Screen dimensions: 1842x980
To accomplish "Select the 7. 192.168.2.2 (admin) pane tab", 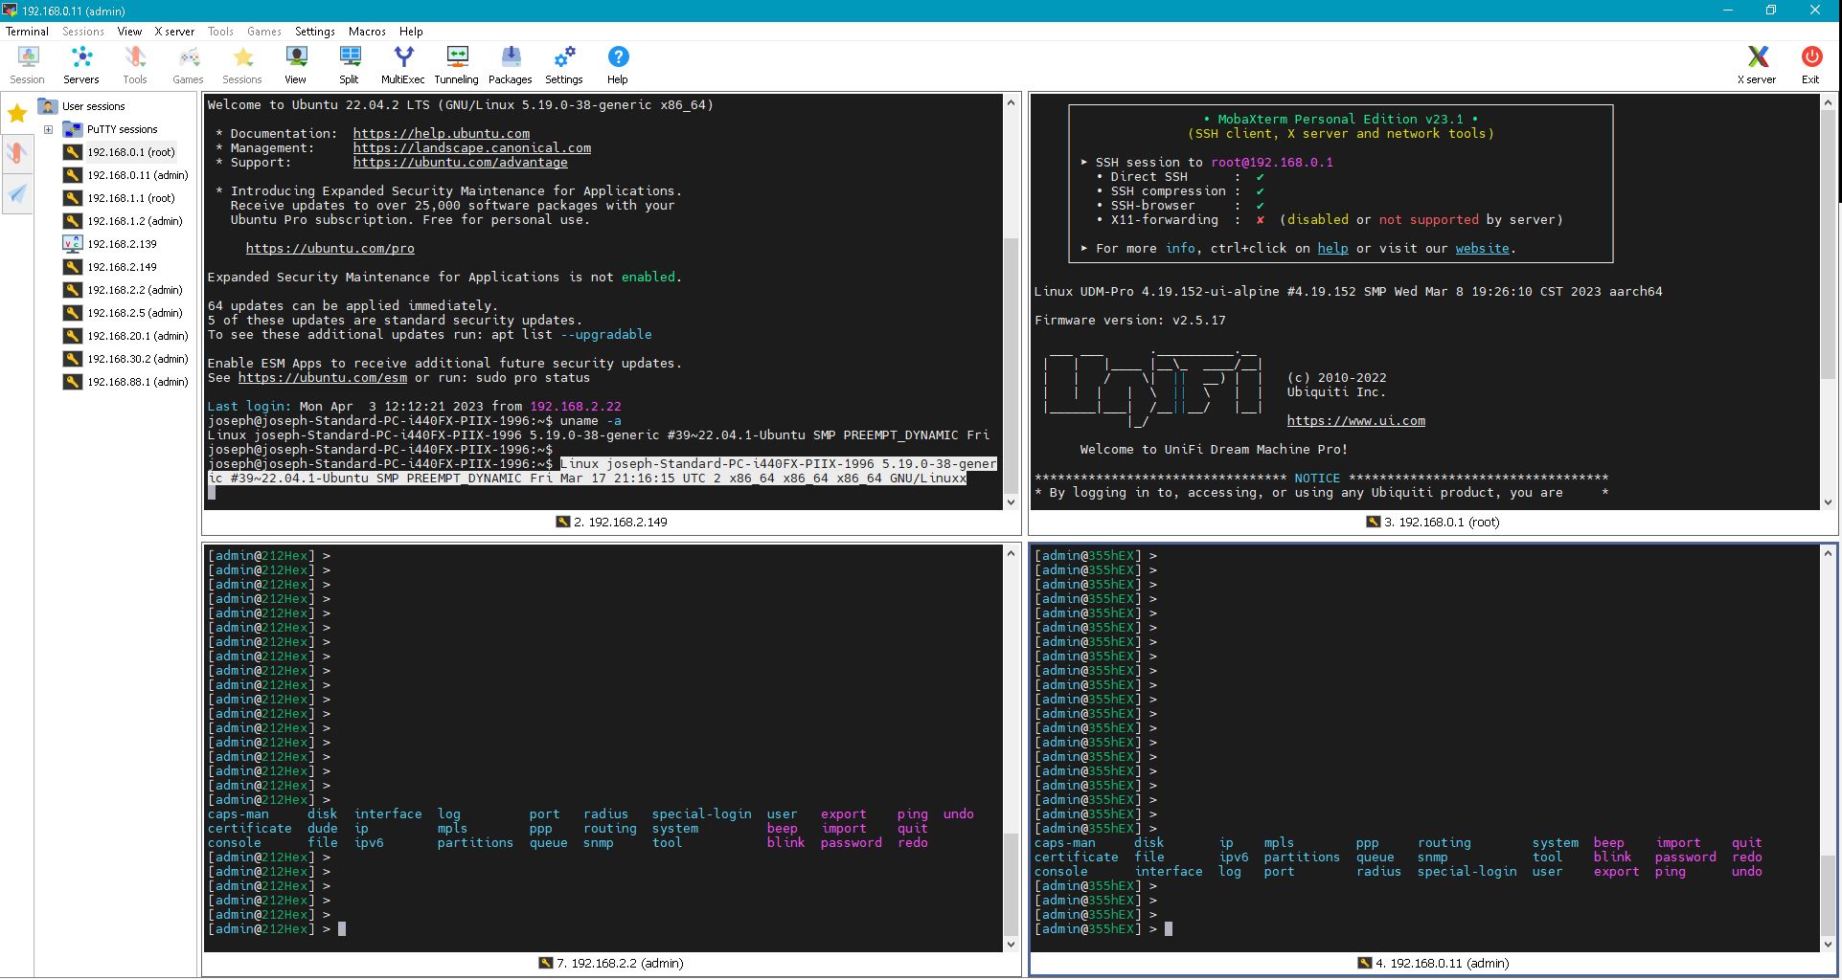I will (x=612, y=964).
